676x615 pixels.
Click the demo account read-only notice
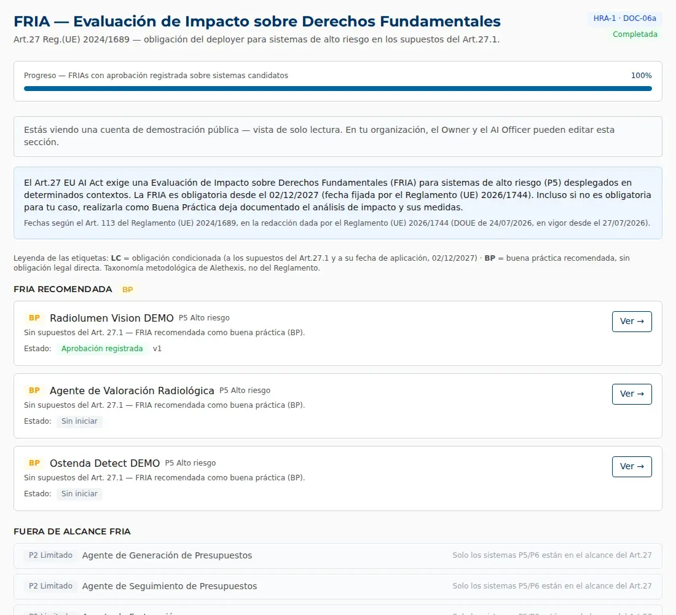click(337, 137)
